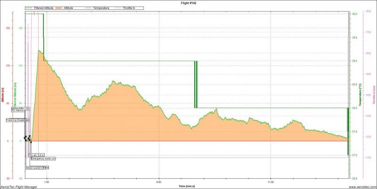
Task: Click the 'Motor switch Off' marker label
Action: click(37, 167)
